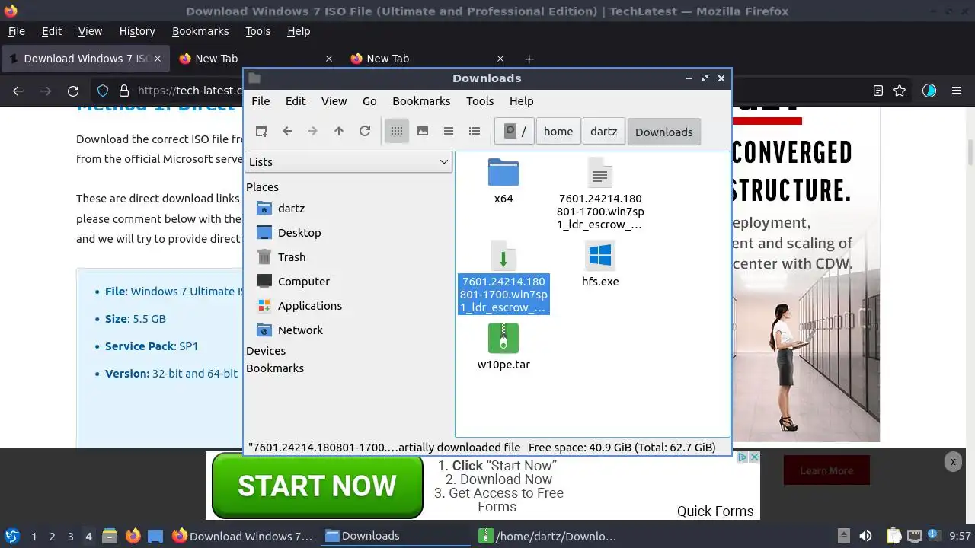Switch to the /home/dartz/Downlo… taskbar window
975x548 pixels.
point(548,536)
